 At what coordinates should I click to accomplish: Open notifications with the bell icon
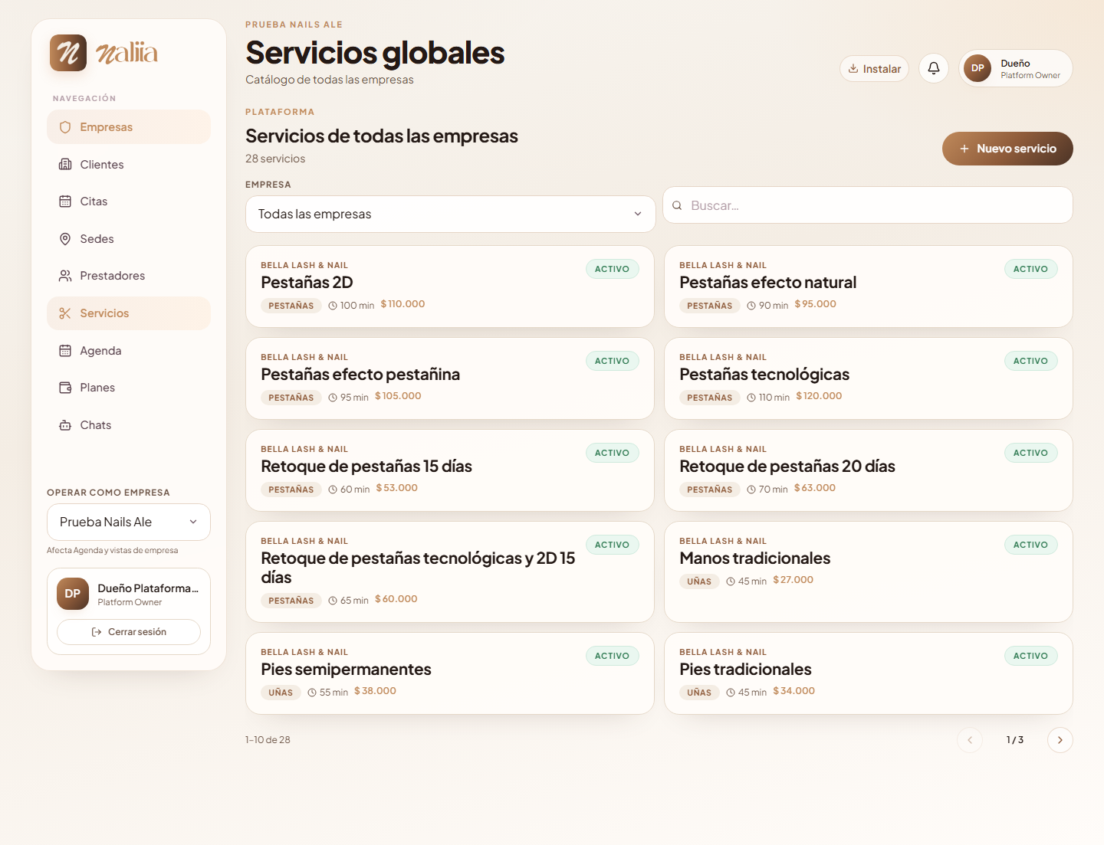[934, 68]
